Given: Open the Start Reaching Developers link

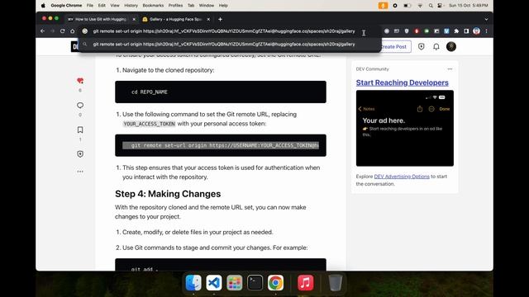Looking at the screenshot, I should point(403,82).
